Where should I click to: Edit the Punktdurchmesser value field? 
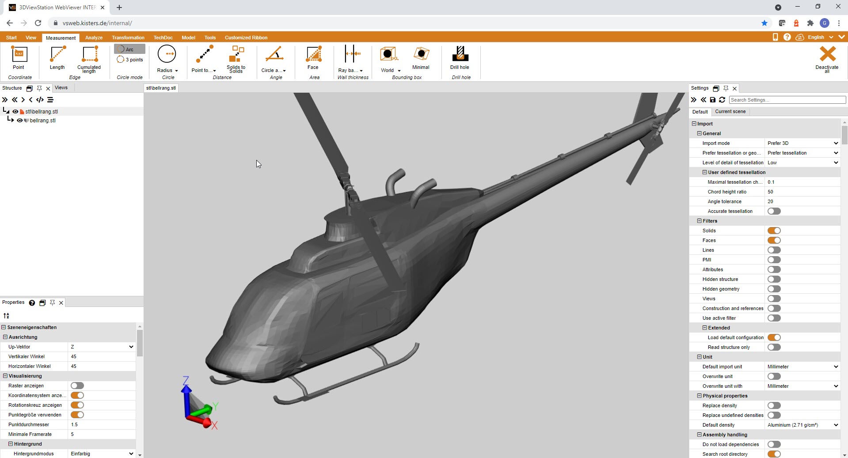tap(102, 424)
